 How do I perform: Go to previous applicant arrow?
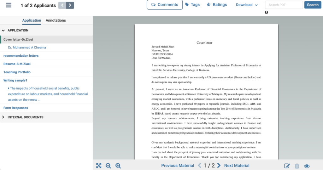pos(62,5)
